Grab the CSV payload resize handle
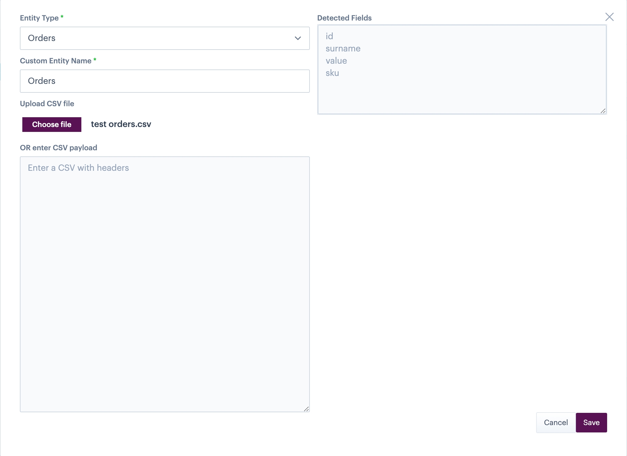The image size is (627, 456). [x=306, y=409]
